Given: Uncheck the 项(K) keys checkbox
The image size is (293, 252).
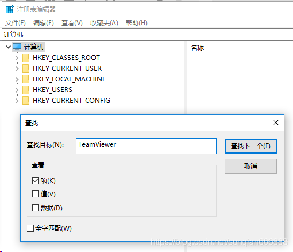Looking at the screenshot, I should (35, 181).
